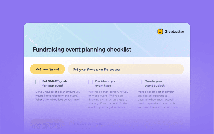Image resolution: width=214 pixels, height=134 pixels.
Task: Click the Givebutter brand name text
Action: [174, 31]
